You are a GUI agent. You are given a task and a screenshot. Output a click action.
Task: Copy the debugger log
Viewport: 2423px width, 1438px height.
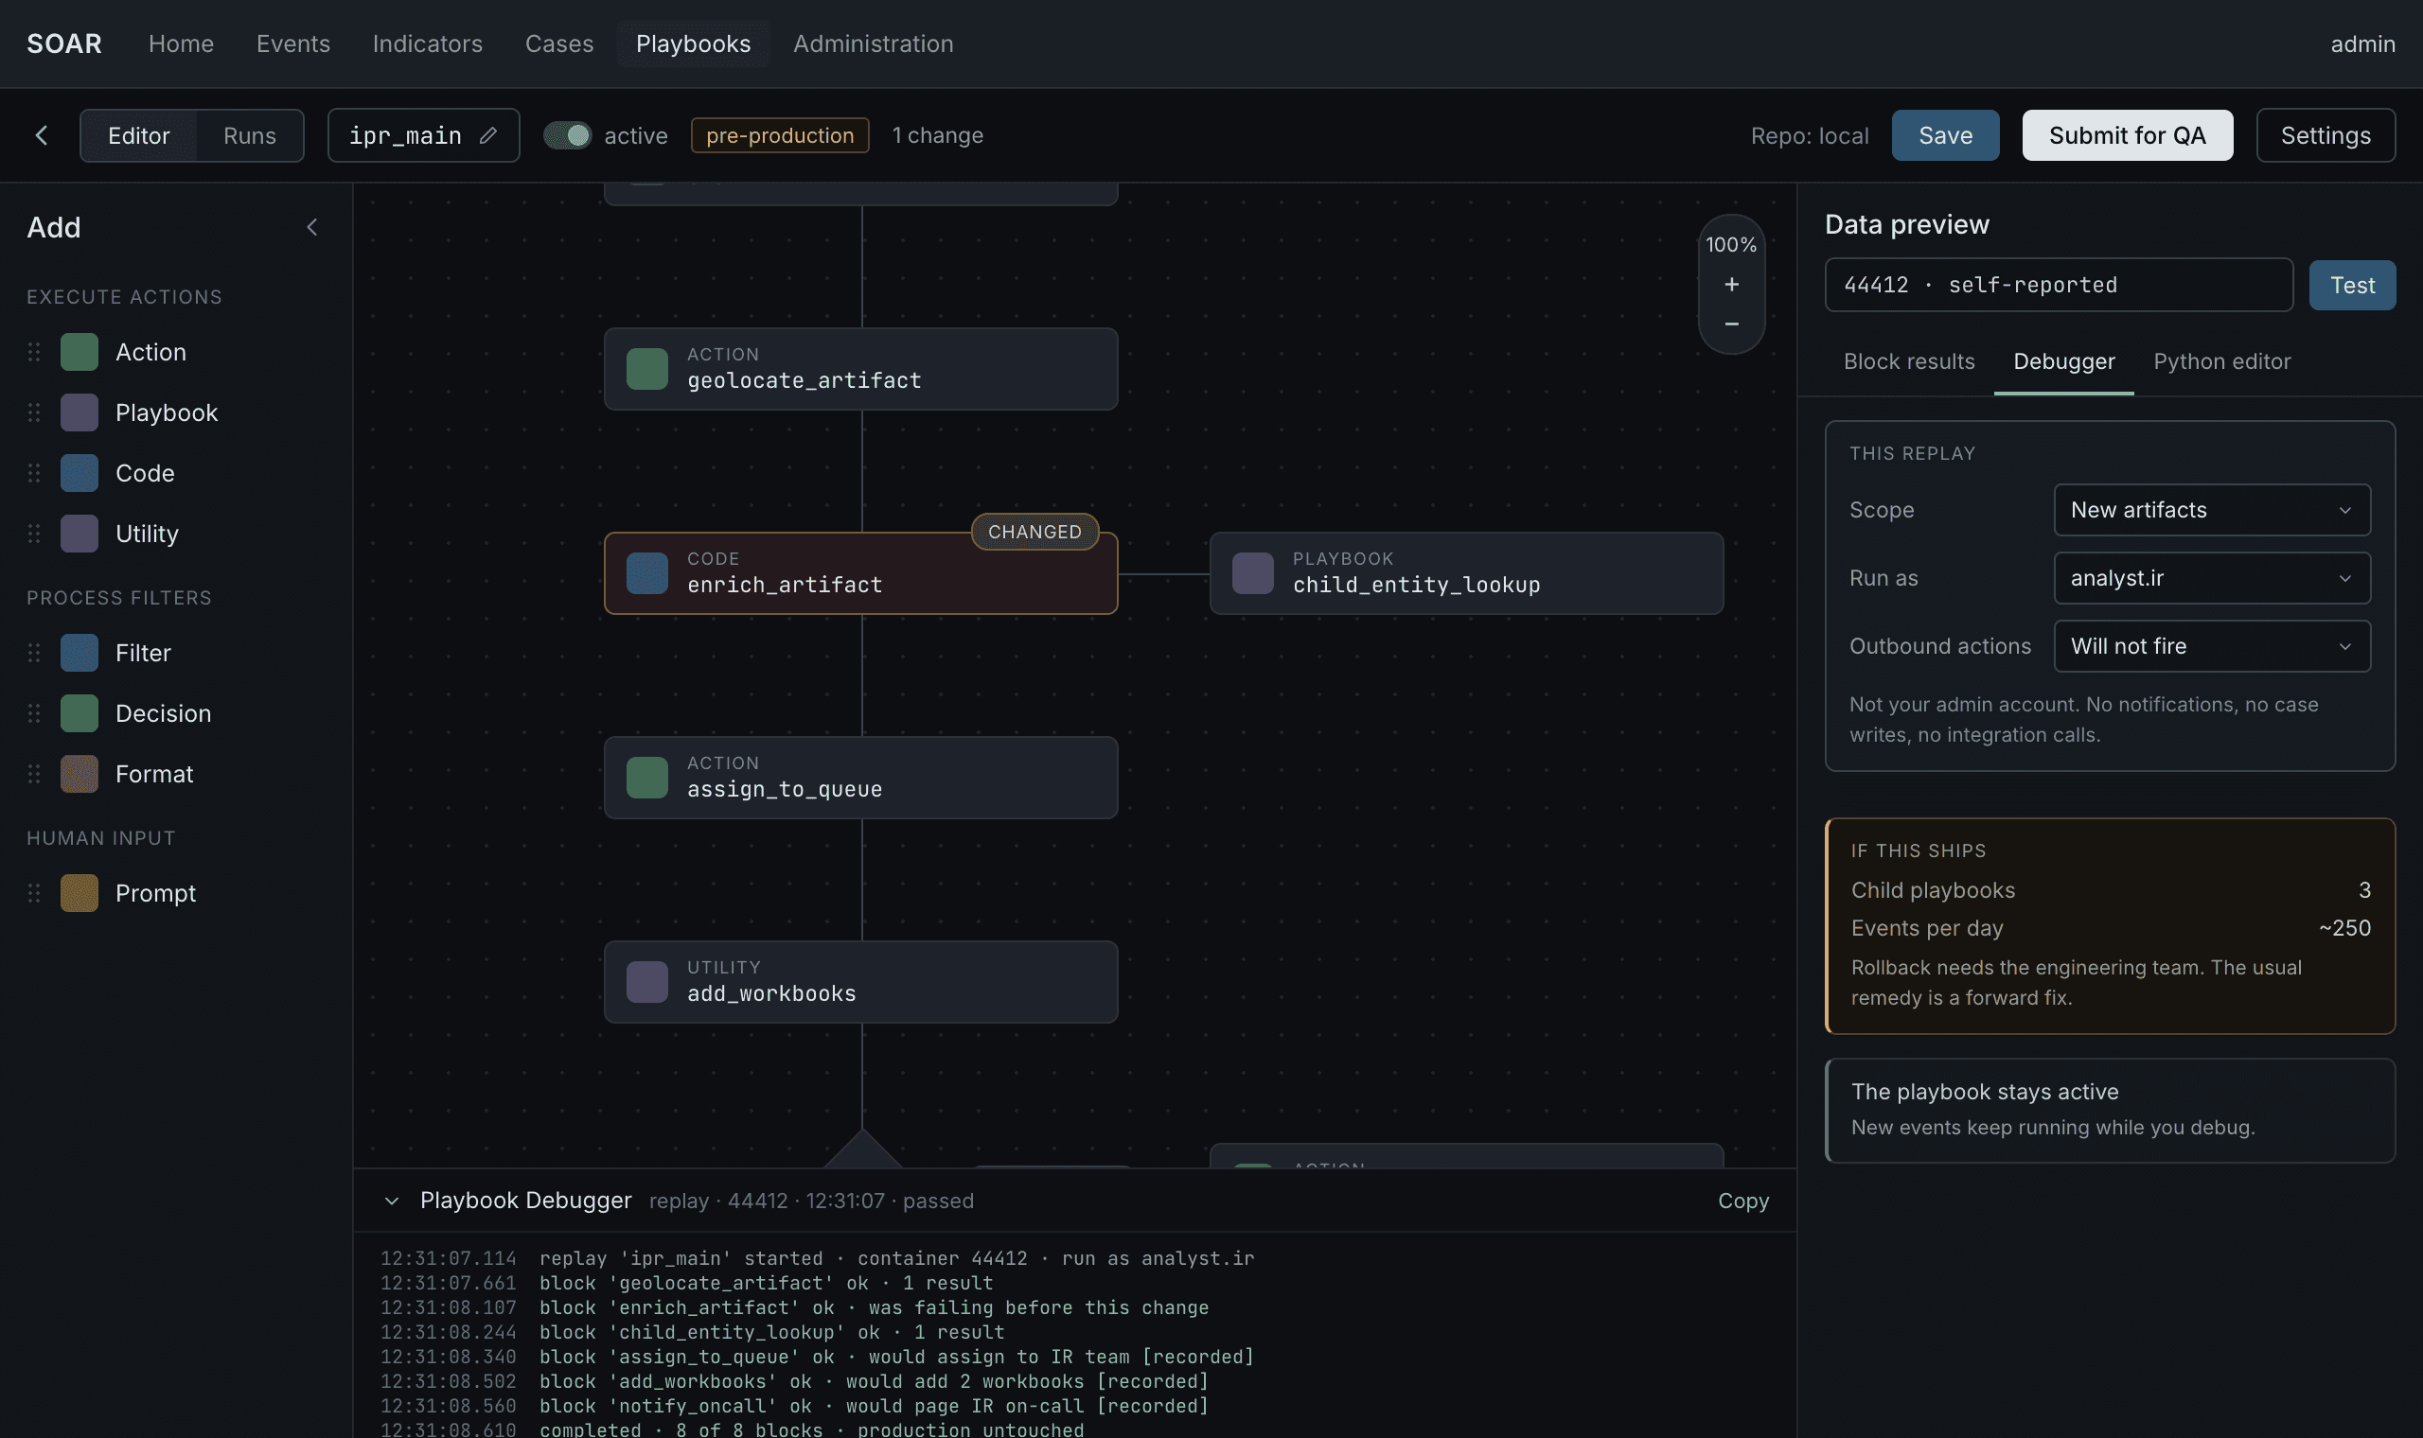coord(1742,1201)
